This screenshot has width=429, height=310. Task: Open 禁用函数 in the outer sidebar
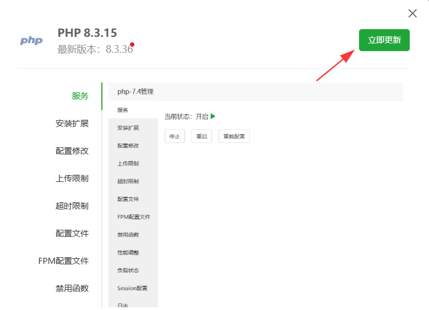coord(72,289)
